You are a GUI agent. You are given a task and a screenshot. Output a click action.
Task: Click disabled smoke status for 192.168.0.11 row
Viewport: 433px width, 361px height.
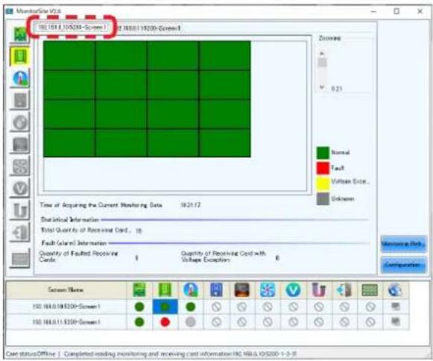pos(241,321)
